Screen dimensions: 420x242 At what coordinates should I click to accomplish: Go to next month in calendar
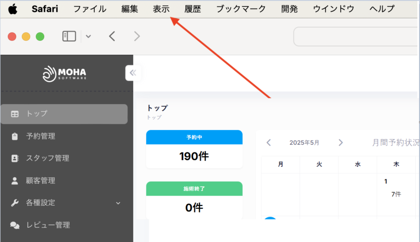[x=341, y=143]
